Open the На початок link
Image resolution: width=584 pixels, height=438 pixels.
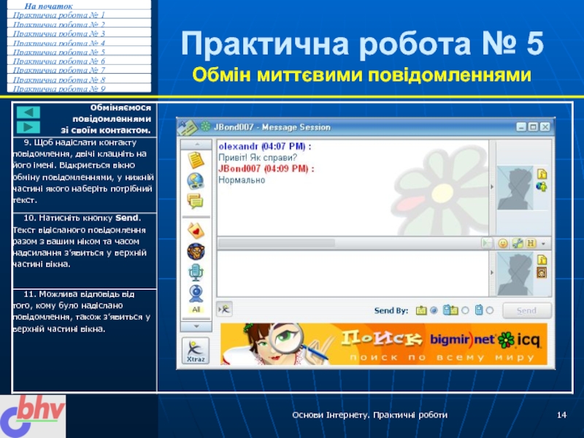48,6
